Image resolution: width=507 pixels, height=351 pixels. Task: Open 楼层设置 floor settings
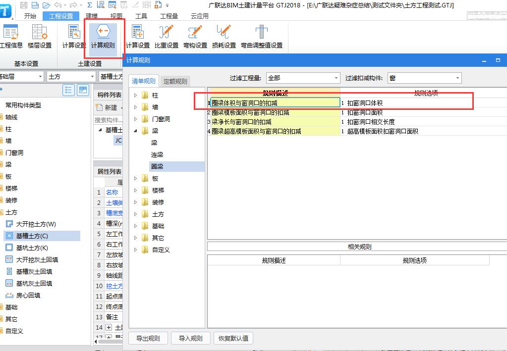tap(40, 36)
